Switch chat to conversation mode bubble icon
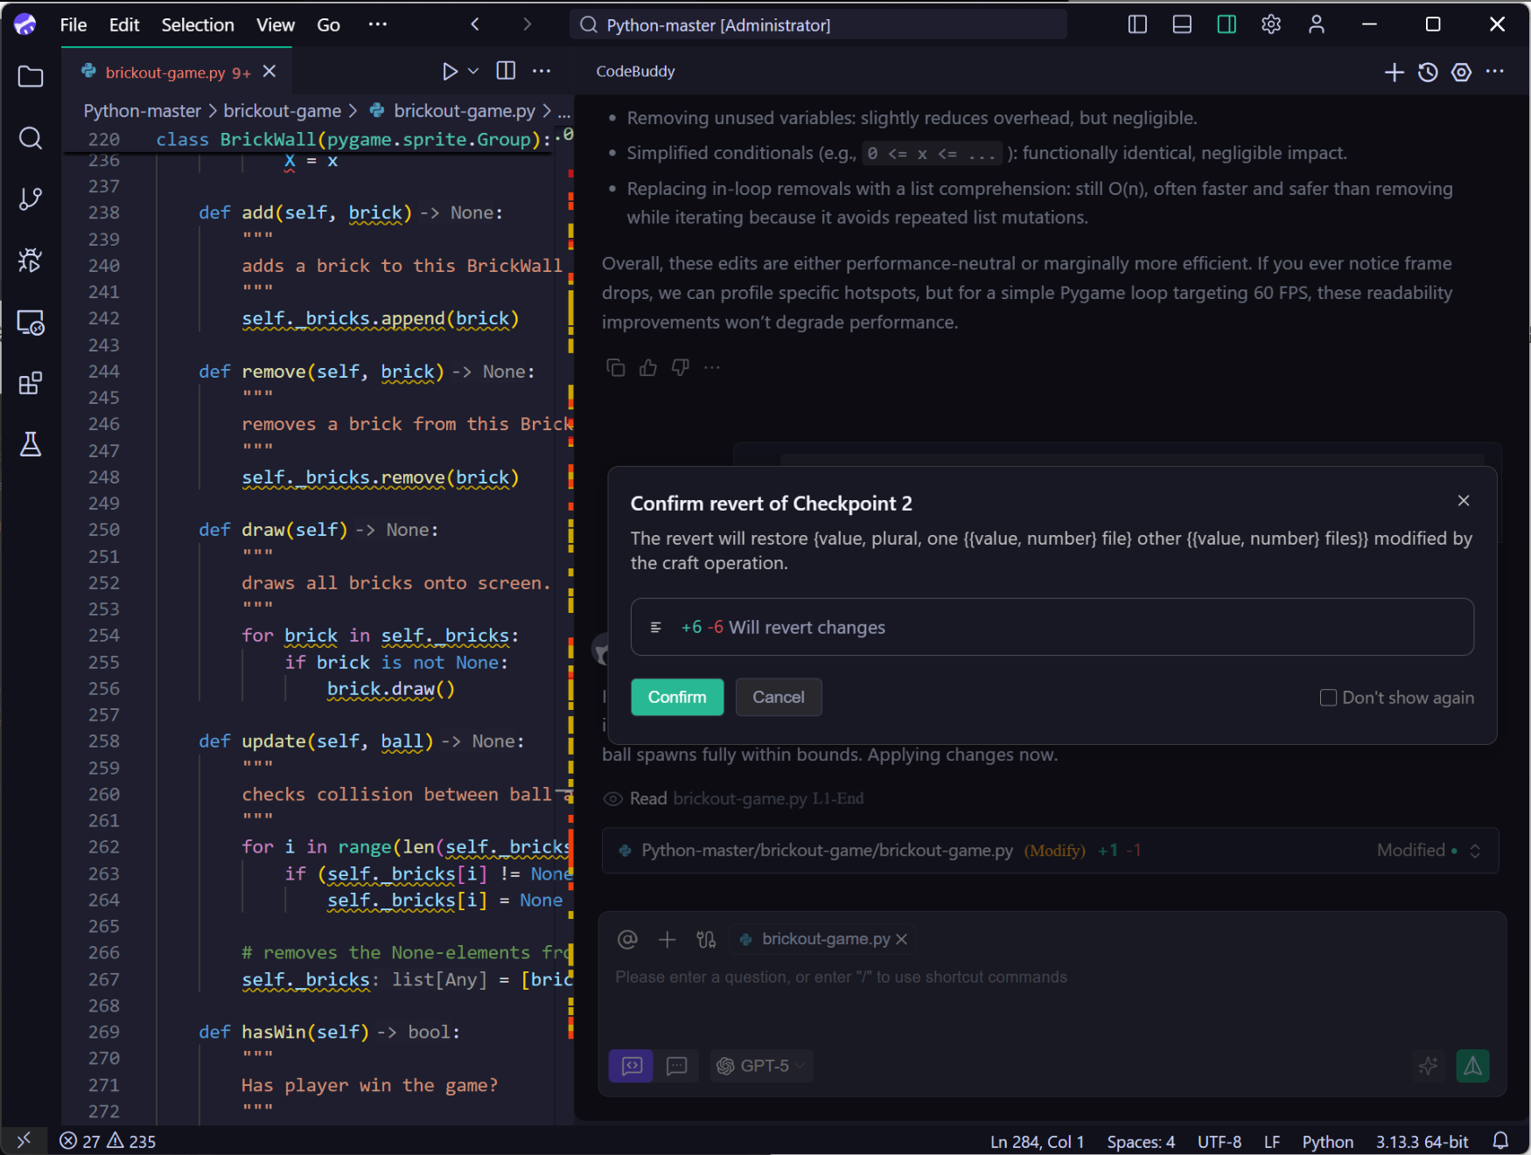1531x1155 pixels. [x=678, y=1066]
